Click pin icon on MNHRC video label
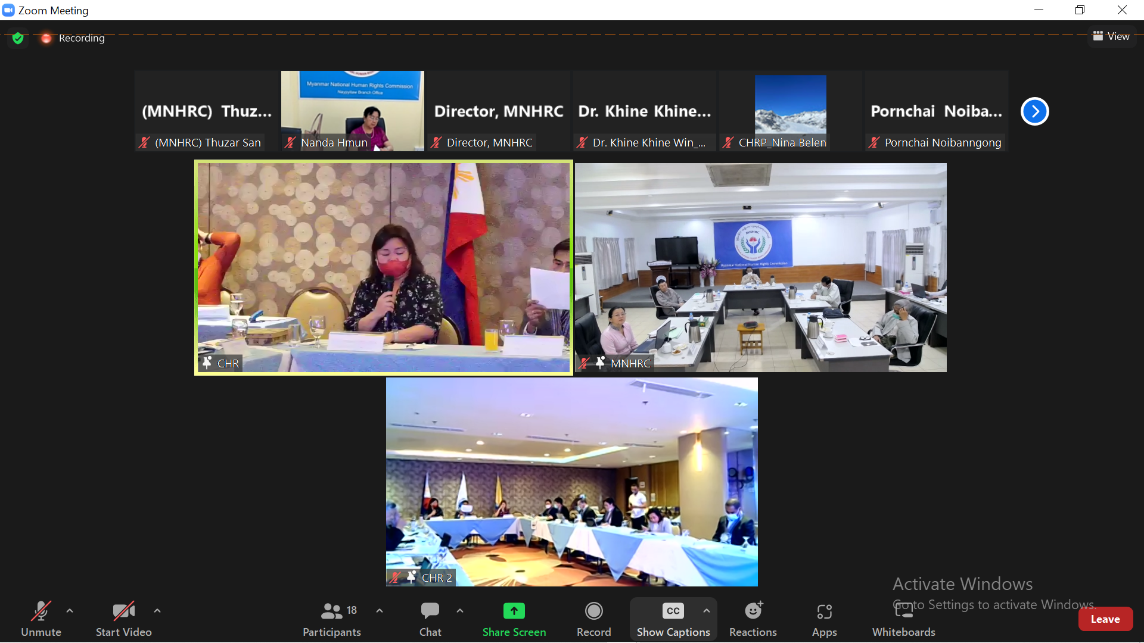 [601, 363]
